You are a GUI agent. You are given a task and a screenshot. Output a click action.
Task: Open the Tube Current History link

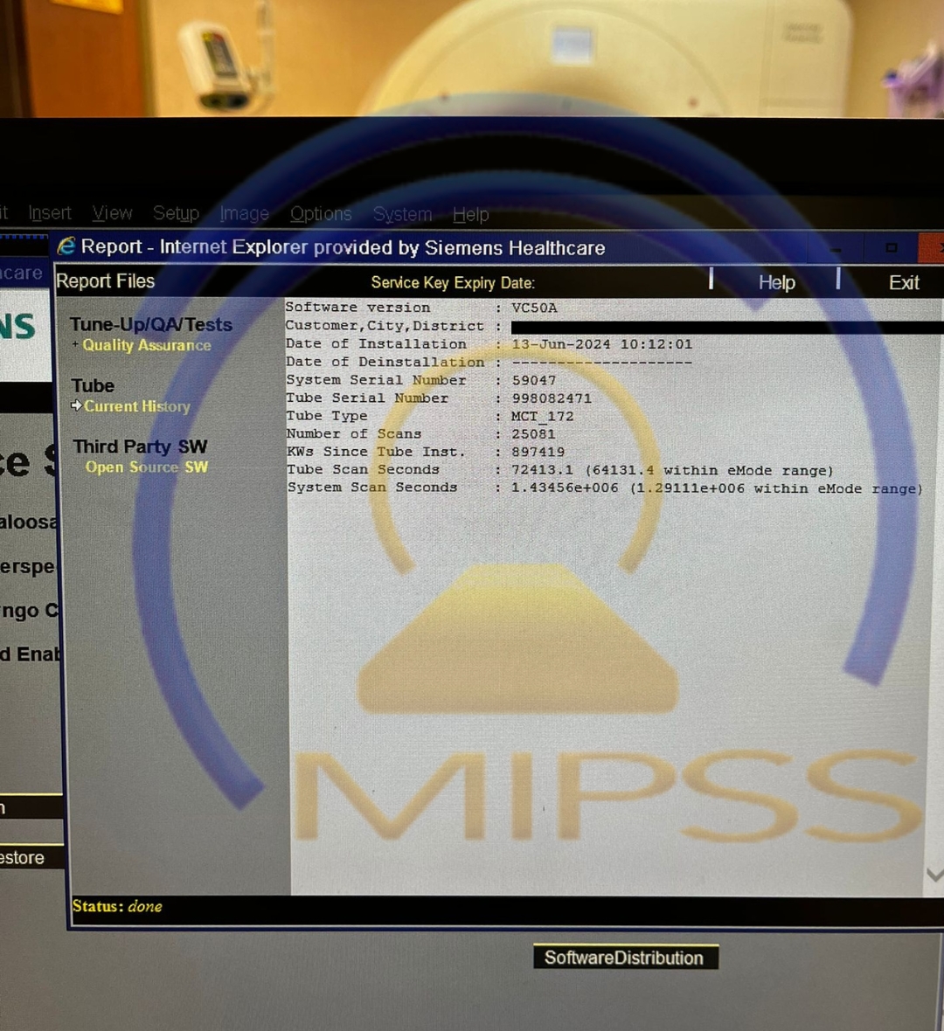pyautogui.click(x=137, y=406)
